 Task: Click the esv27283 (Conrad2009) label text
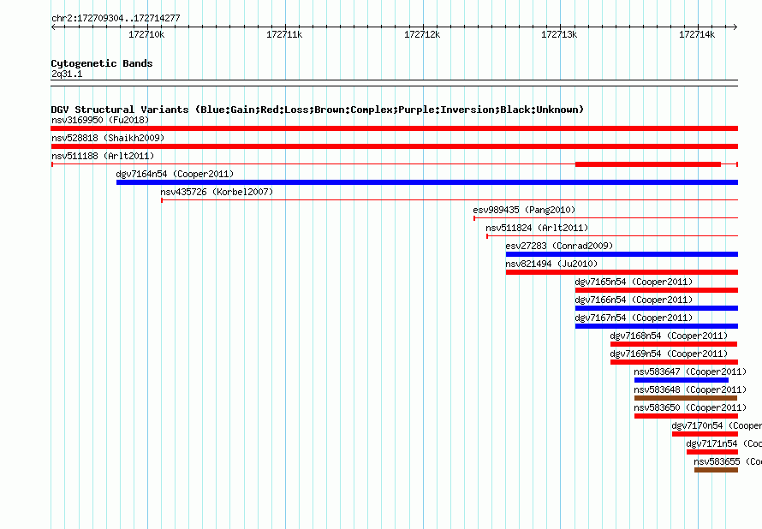point(559,246)
